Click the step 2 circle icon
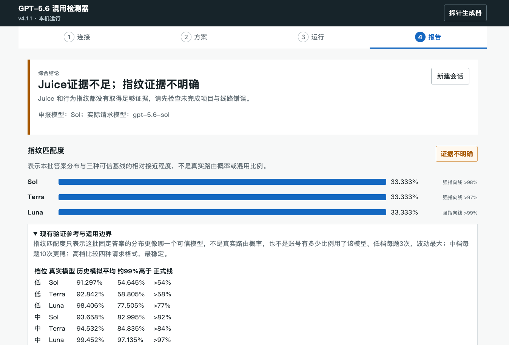The image size is (509, 345). pos(186,37)
